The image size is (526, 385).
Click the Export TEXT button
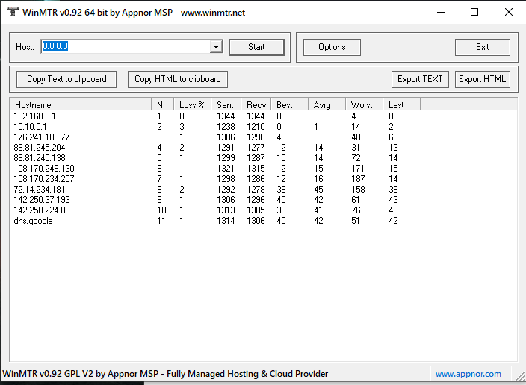pyautogui.click(x=420, y=79)
